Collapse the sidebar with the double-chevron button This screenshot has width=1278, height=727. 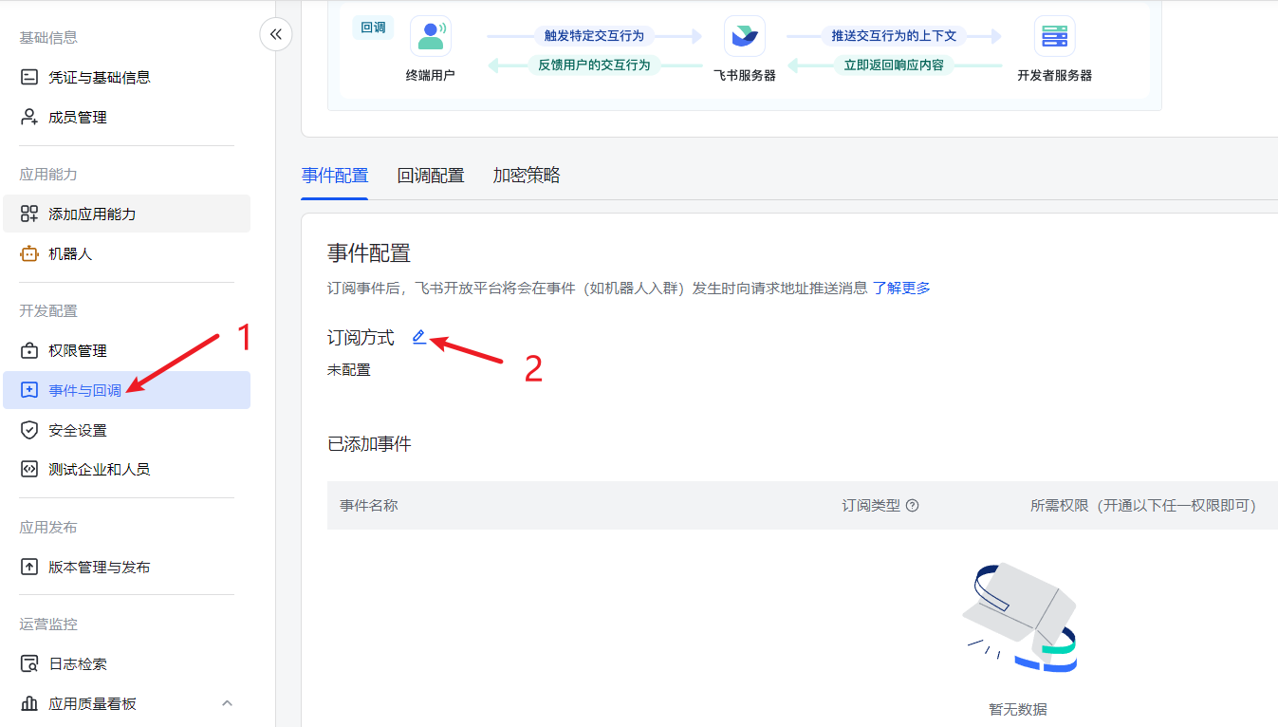coord(275,34)
